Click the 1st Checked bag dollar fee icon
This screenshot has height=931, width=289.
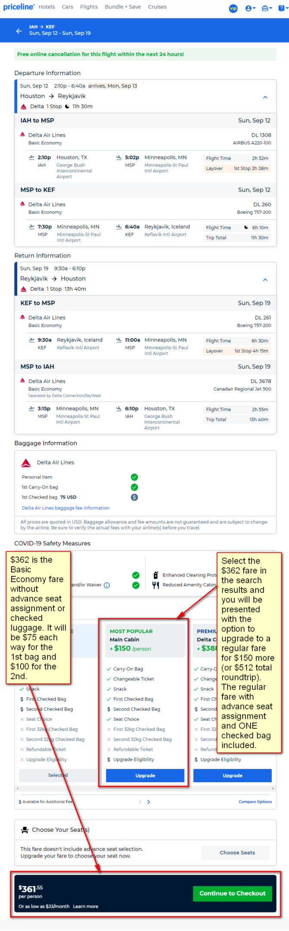pyautogui.click(x=135, y=497)
